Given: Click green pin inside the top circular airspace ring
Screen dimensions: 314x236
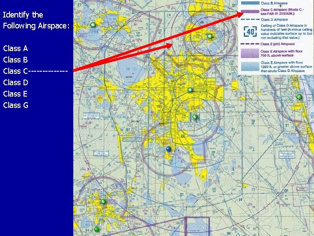Looking at the screenshot, I should [x=210, y=36].
